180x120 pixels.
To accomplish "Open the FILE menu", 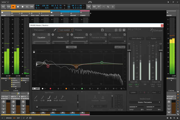I will 3,7.
